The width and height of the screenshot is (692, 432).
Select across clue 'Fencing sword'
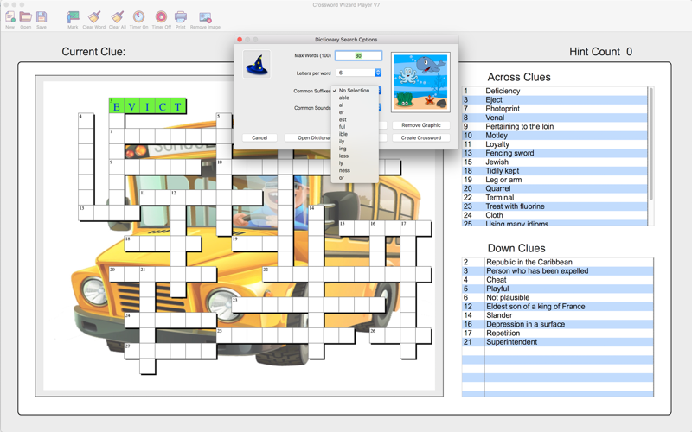pos(554,153)
